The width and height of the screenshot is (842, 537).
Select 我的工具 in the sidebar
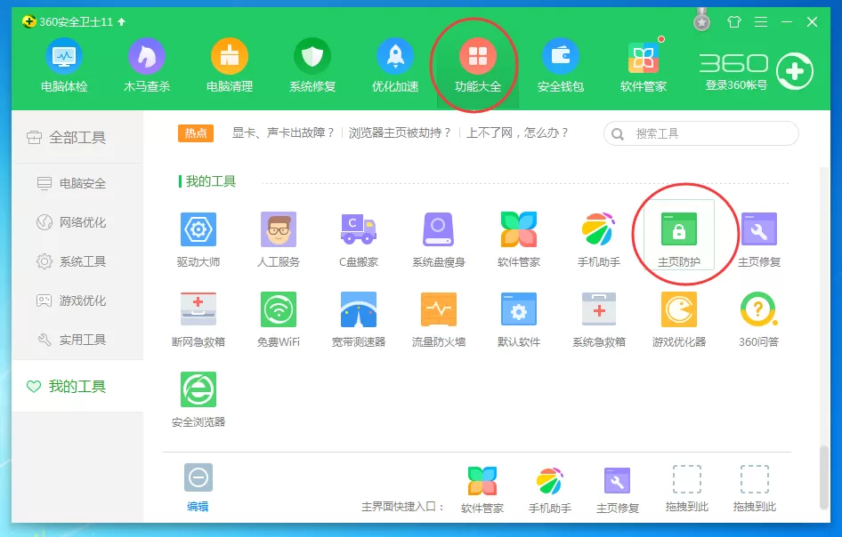[x=77, y=386]
